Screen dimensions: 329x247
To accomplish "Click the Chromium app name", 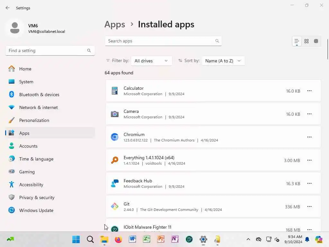I will point(134,134).
